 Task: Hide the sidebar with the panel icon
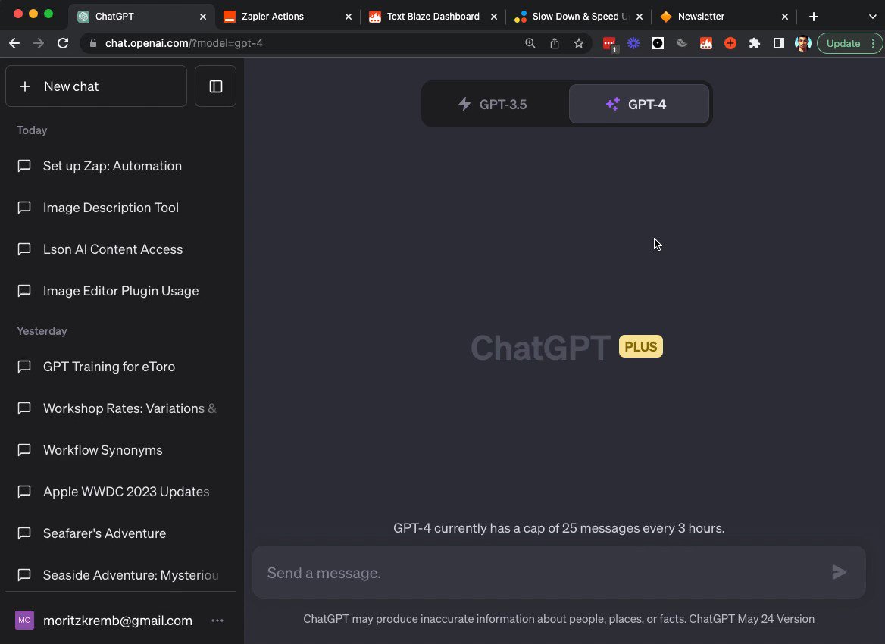click(x=216, y=86)
